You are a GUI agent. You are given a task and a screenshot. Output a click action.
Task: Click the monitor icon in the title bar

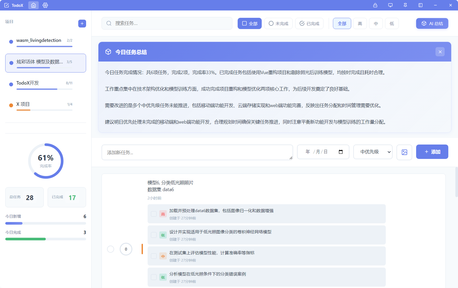coord(390,5)
